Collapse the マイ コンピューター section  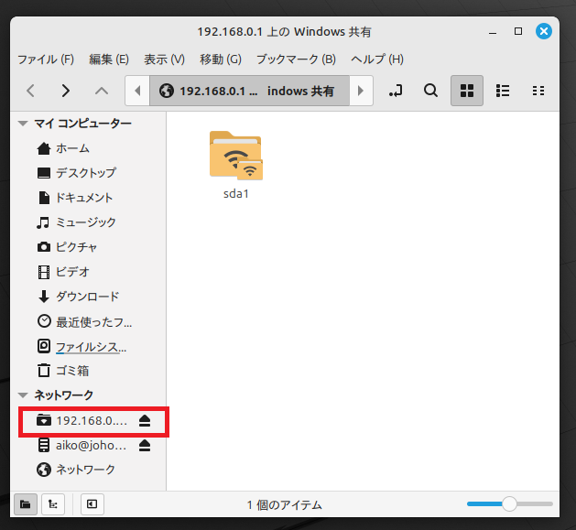point(23,124)
